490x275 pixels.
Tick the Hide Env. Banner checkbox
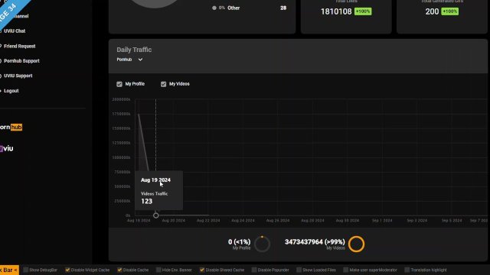tap(158, 270)
